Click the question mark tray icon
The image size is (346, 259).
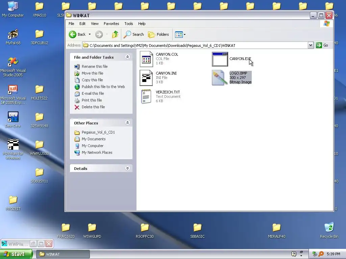pyautogui.click(x=294, y=254)
